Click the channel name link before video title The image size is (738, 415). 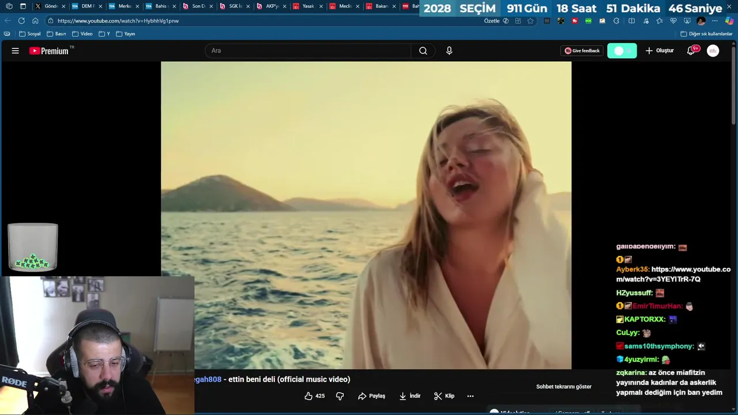pos(208,379)
